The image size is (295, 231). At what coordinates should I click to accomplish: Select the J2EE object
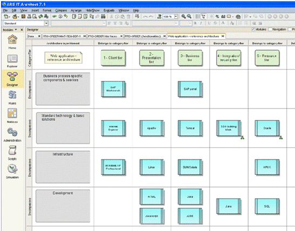190,216
